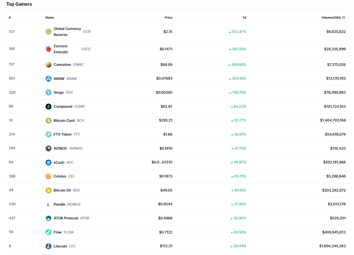Viewport: 354px width, 255px height.
Task: Open the Bitcoin SV name link
Action: point(62,190)
